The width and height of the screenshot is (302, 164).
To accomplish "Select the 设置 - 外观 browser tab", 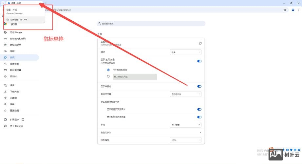I will (24, 3).
